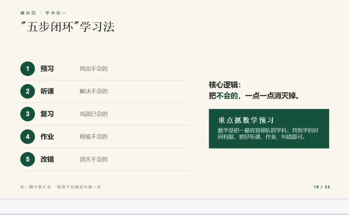Select the 改错 step label
The width and height of the screenshot is (349, 215).
coord(47,159)
